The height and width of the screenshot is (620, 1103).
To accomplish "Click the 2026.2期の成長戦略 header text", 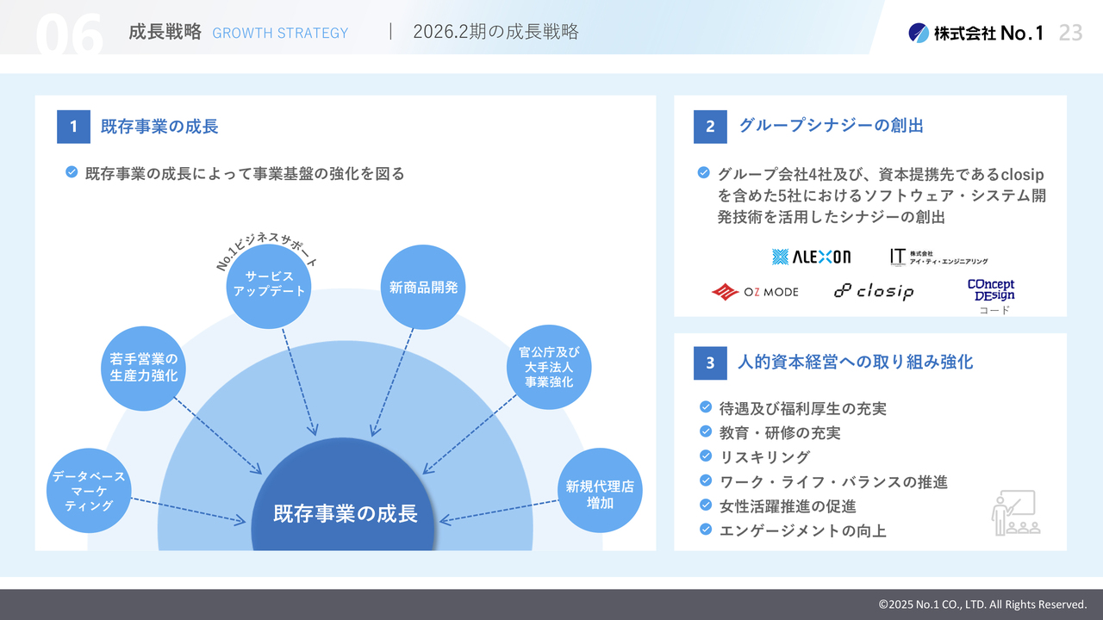I will point(495,33).
